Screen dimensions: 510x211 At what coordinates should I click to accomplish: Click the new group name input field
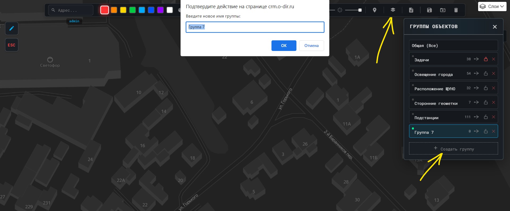point(255,27)
